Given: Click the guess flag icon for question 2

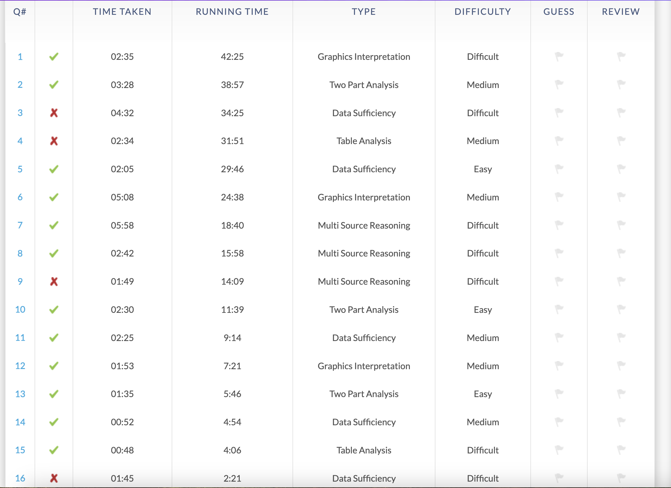Looking at the screenshot, I should (x=559, y=85).
